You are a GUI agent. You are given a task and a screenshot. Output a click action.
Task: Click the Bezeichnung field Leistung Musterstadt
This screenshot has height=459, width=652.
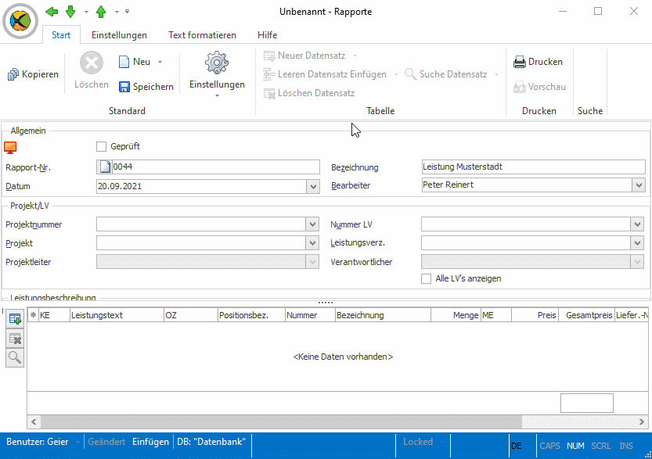pos(533,167)
